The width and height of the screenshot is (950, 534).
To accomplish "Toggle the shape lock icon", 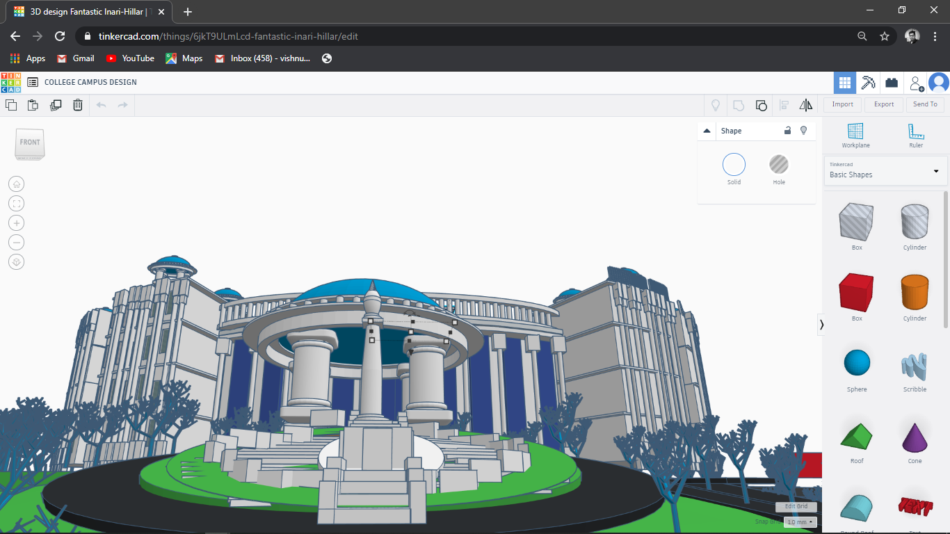I will [788, 130].
